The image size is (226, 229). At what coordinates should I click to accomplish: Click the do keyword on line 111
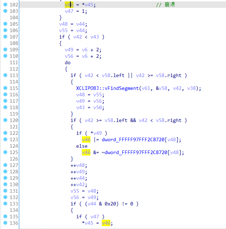pos(68,62)
